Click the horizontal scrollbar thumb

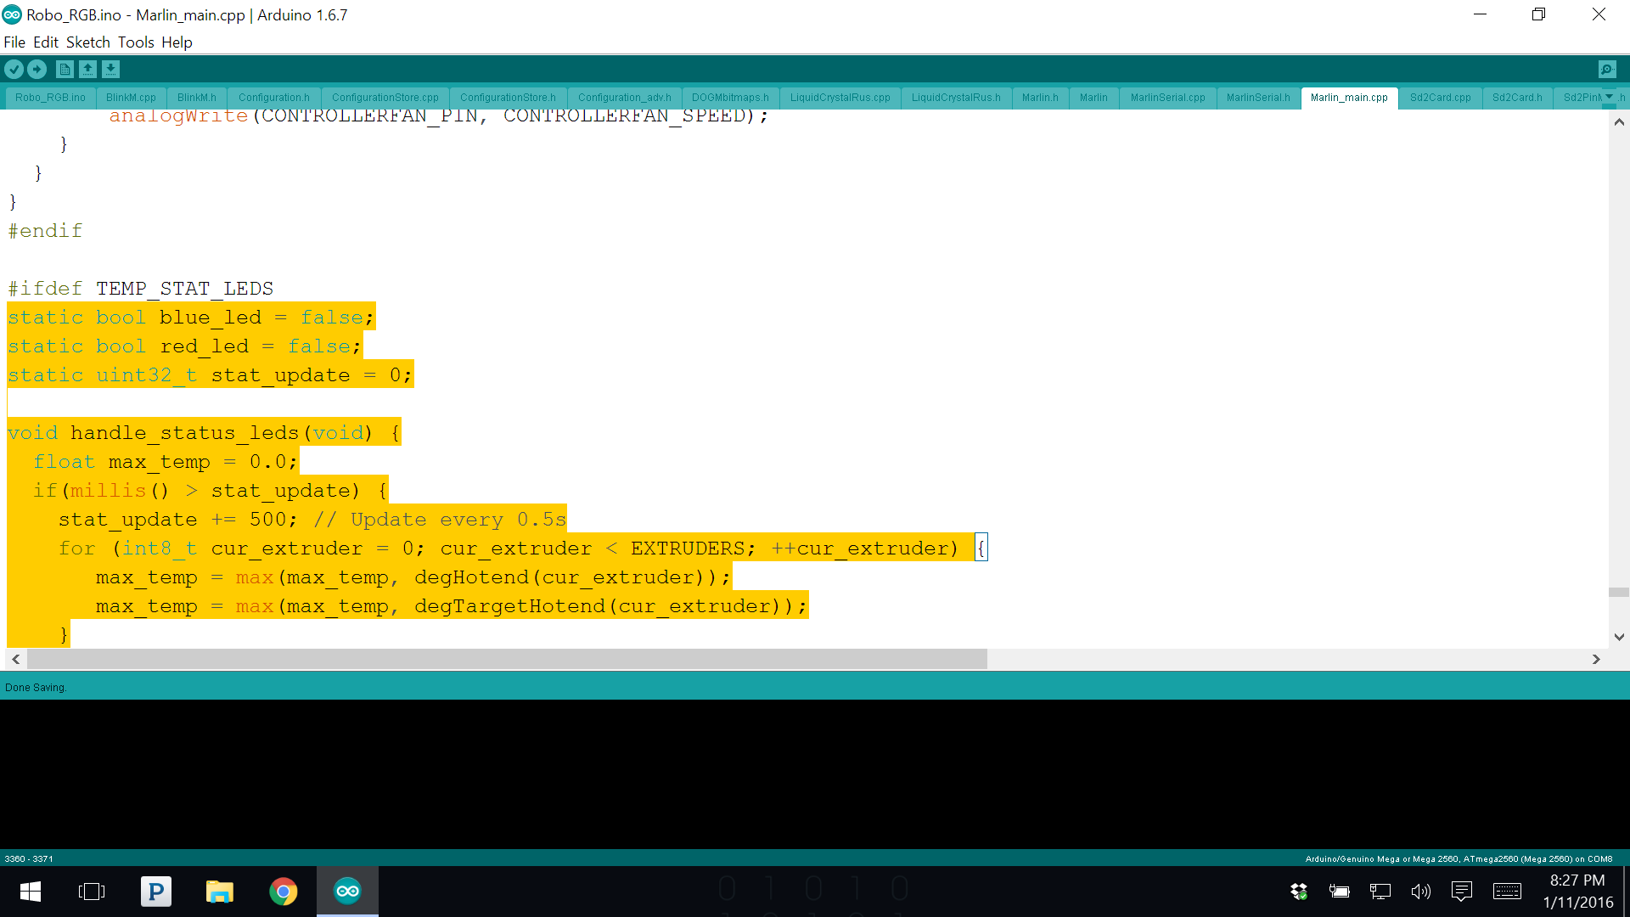click(507, 659)
